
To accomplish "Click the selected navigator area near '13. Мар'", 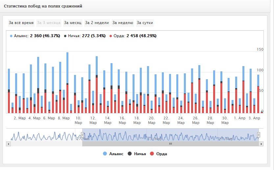I will click(x=155, y=139).
